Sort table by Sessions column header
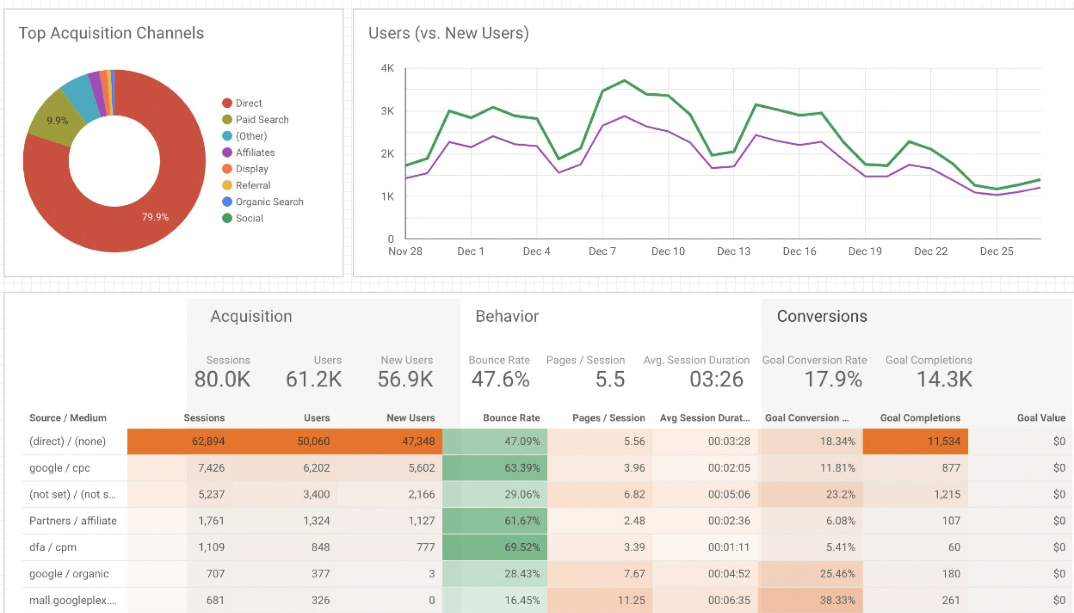The height and width of the screenshot is (613, 1074). pos(204,418)
